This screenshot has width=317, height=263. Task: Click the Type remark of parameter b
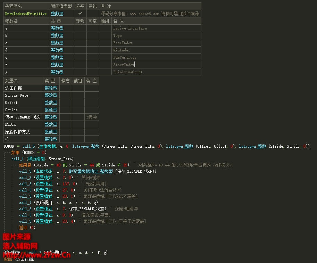117,35
